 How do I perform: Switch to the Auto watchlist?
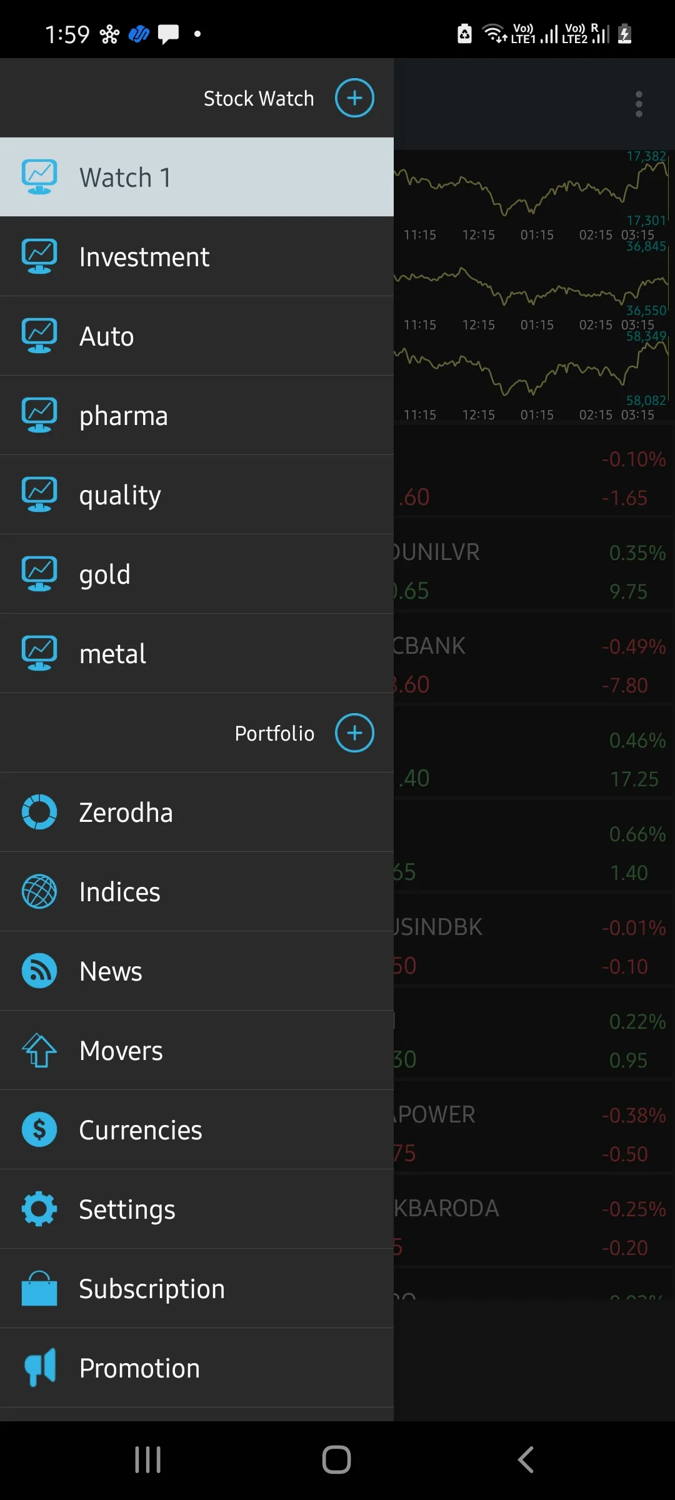[x=107, y=336]
